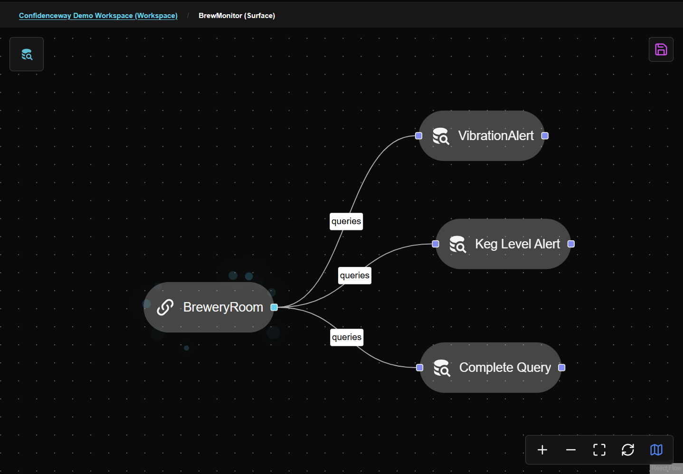The height and width of the screenshot is (474, 683).
Task: Click the queries label on Keg Level Alert edge
Action: [x=355, y=275]
